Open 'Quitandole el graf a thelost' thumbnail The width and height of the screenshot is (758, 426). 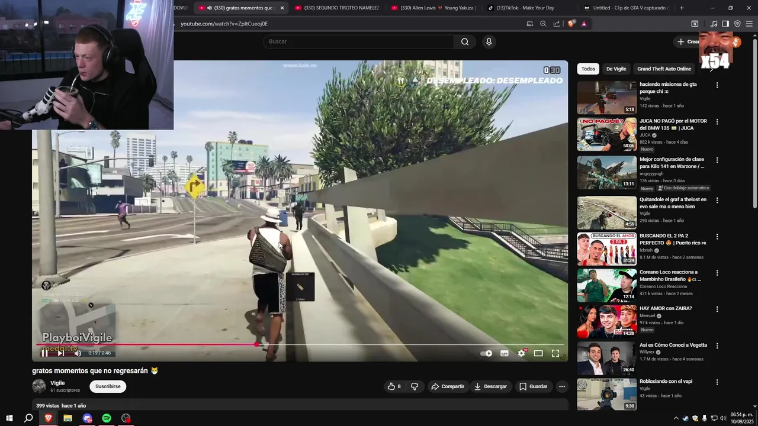(607, 212)
